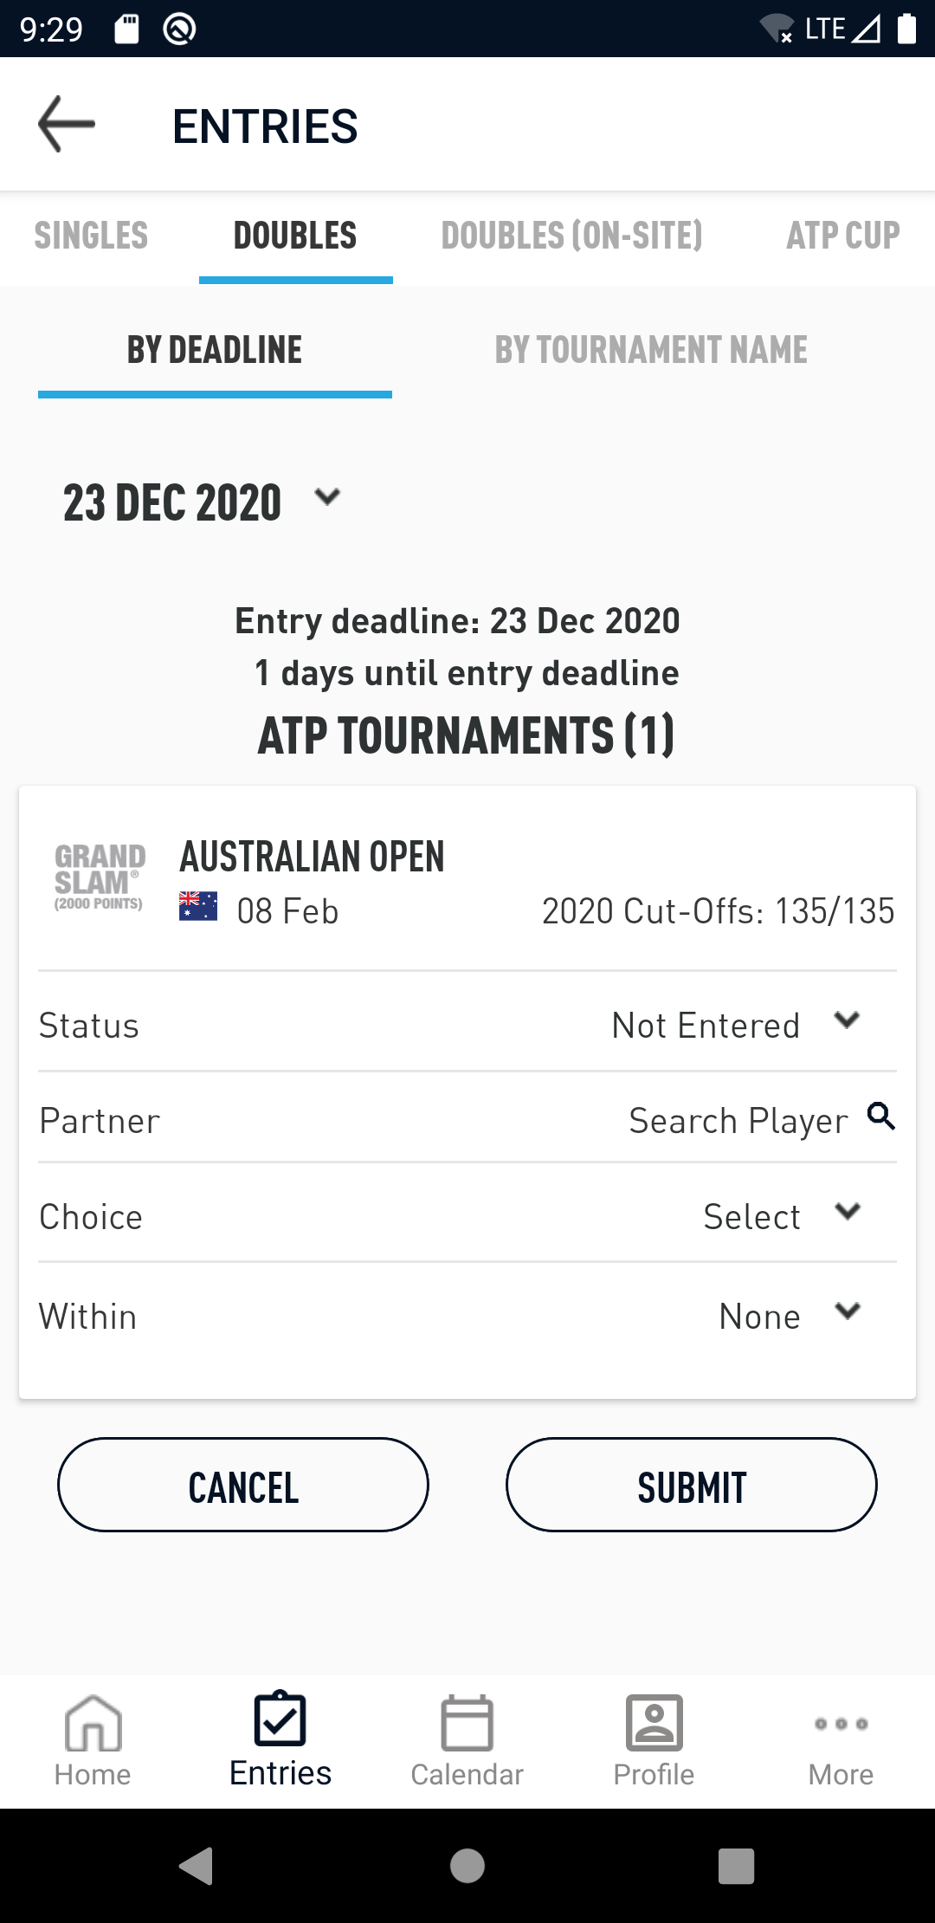935x1923 pixels.
Task: Tap the Search Player input field
Action: coord(738,1121)
